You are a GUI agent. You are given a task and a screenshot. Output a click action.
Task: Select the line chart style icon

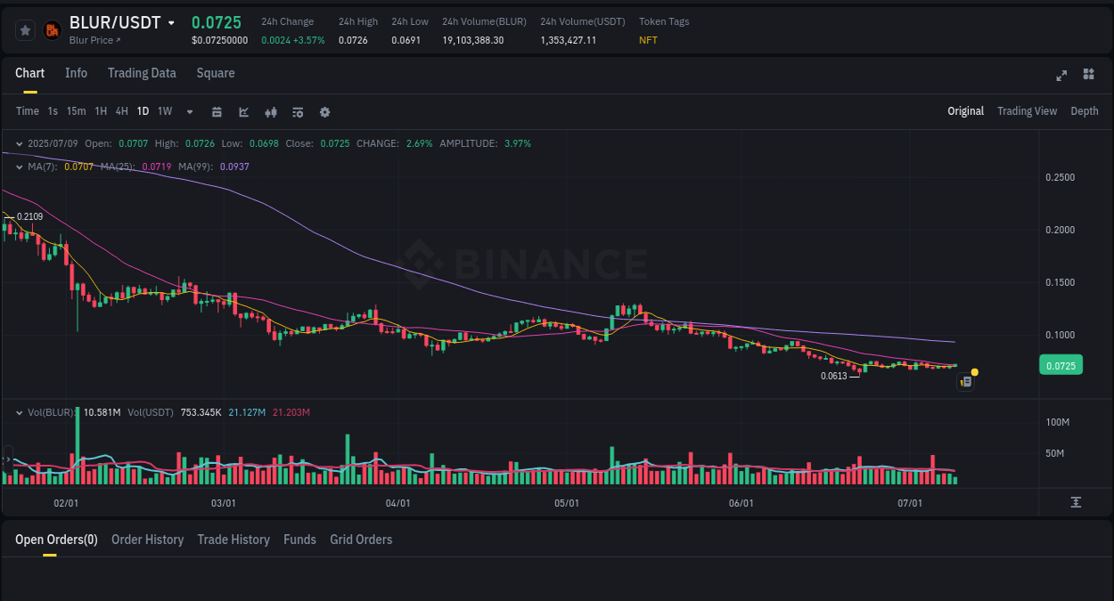click(243, 111)
